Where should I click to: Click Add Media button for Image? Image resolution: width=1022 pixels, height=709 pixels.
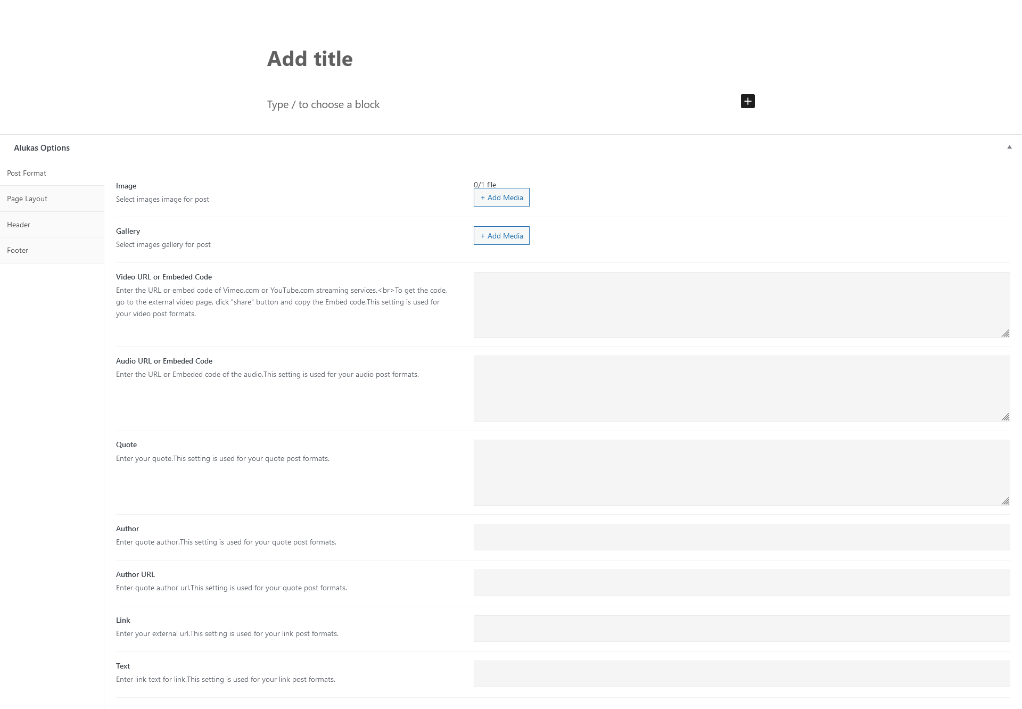coord(501,197)
